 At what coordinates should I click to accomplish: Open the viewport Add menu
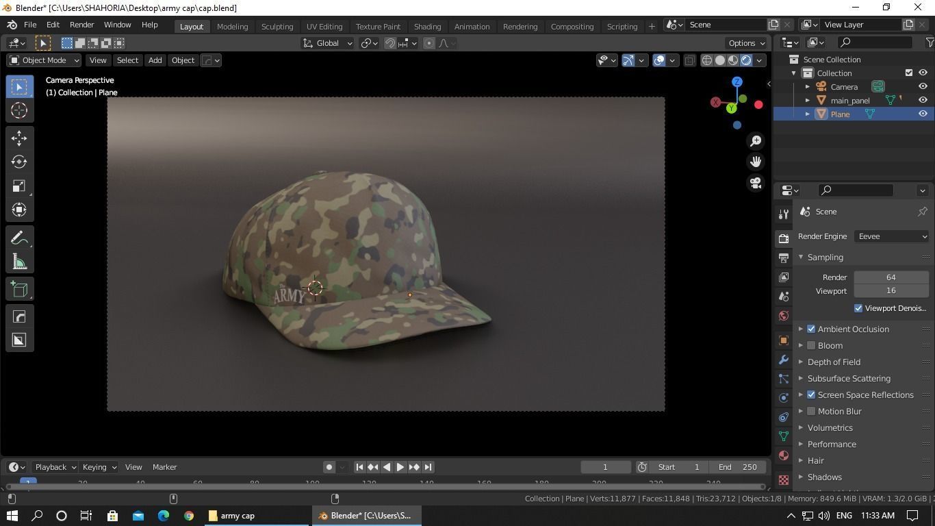coord(155,60)
